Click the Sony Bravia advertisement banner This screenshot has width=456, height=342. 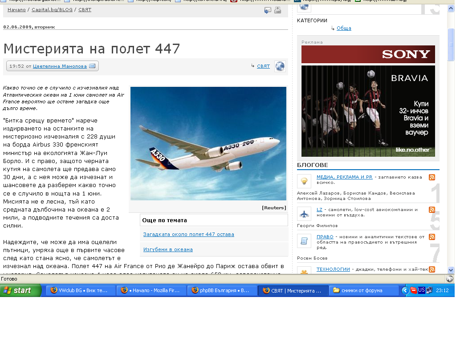[x=368, y=101]
